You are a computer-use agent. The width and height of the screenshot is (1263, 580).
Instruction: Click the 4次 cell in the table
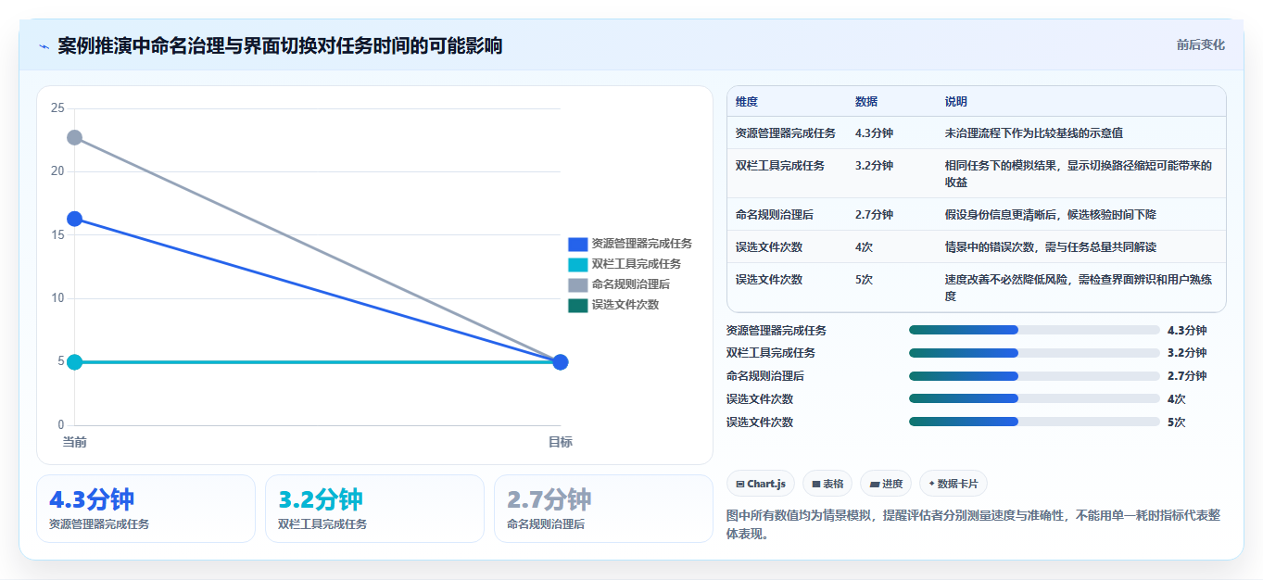(x=864, y=247)
